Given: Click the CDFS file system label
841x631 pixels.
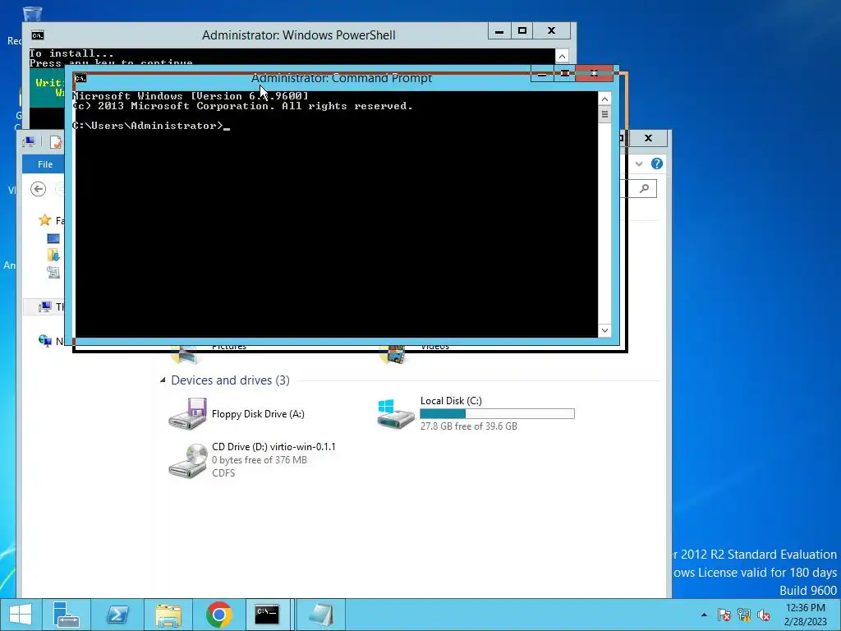Looking at the screenshot, I should coord(223,472).
